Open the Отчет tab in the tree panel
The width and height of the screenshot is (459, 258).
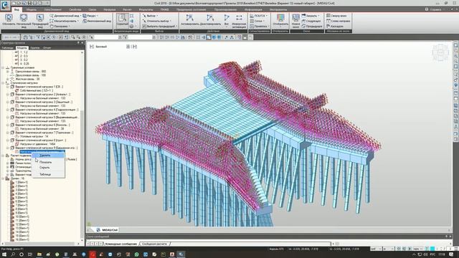coord(47,48)
